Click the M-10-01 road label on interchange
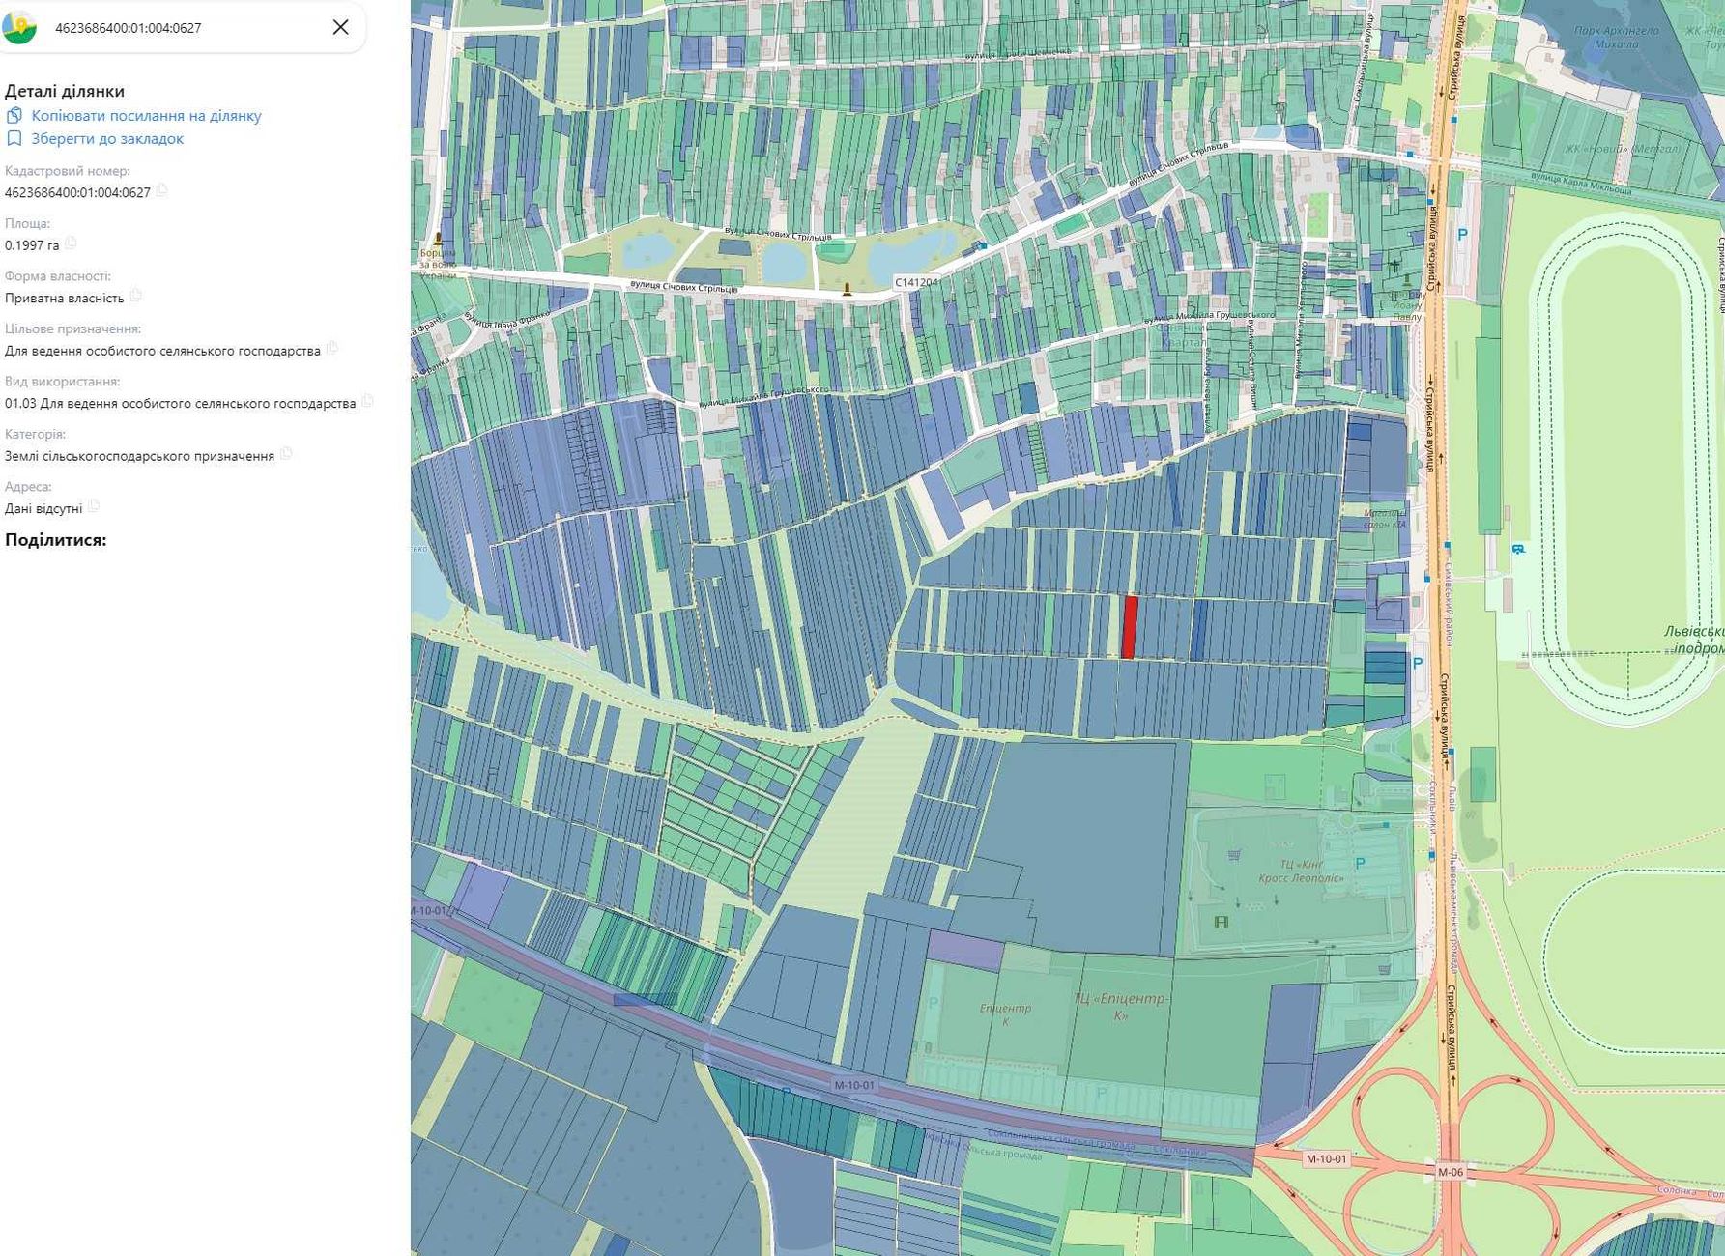This screenshot has width=1725, height=1256. pyautogui.click(x=1325, y=1158)
